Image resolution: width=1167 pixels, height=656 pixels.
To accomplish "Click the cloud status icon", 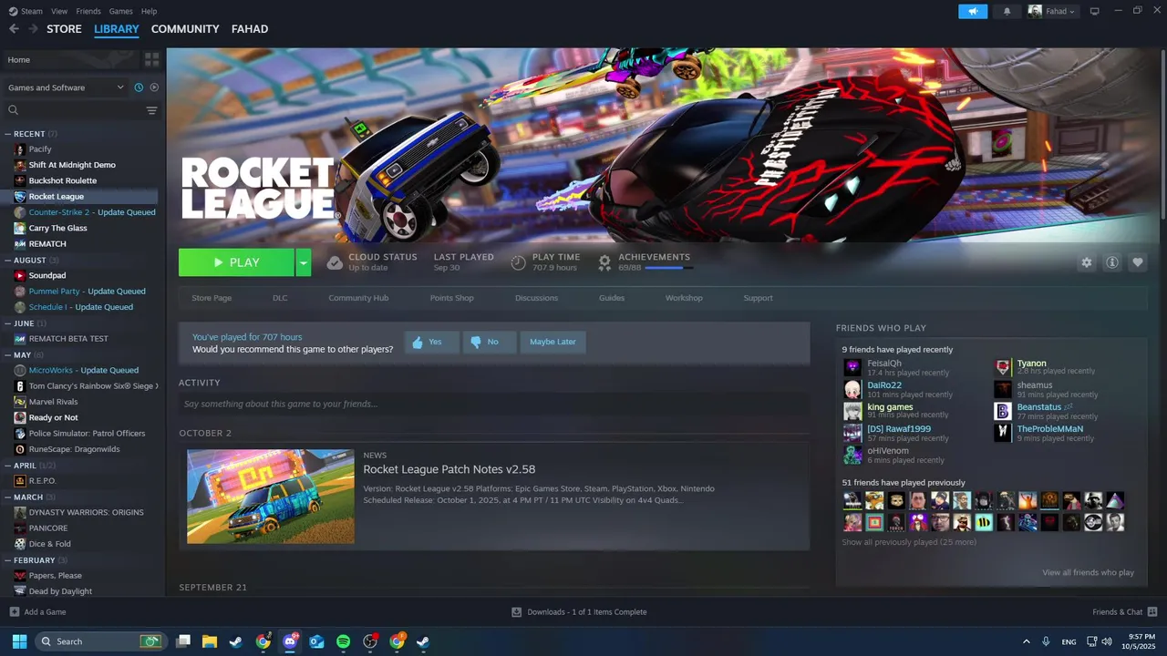I will point(335,262).
